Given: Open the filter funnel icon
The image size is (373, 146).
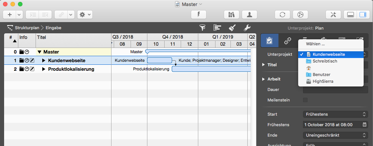Looking at the screenshot, I should coord(202,28).
